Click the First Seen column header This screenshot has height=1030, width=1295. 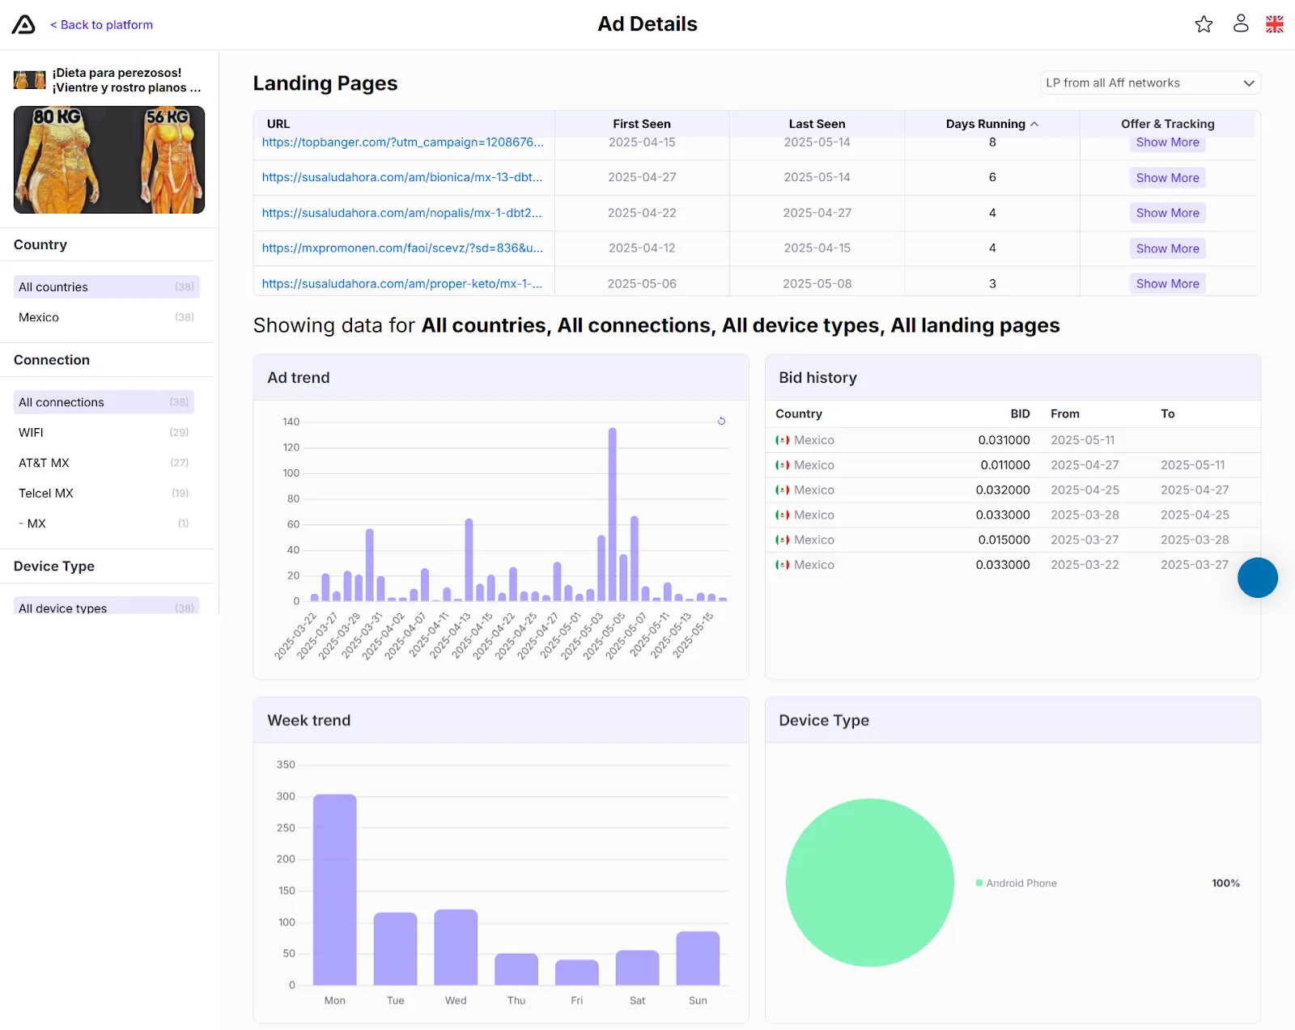[642, 124]
